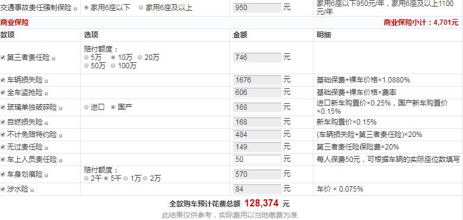This screenshot has width=463, height=220.
Task: Click the 570 scratch insurance amount field
Action: point(257,174)
